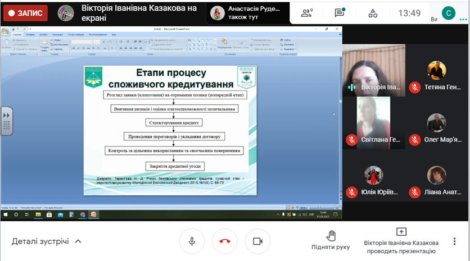
Task: Switch to Вставка tab in PowerPoint
Action: coord(30,34)
